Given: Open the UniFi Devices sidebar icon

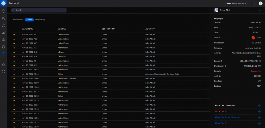Looking at the screenshot, I should [3, 25].
